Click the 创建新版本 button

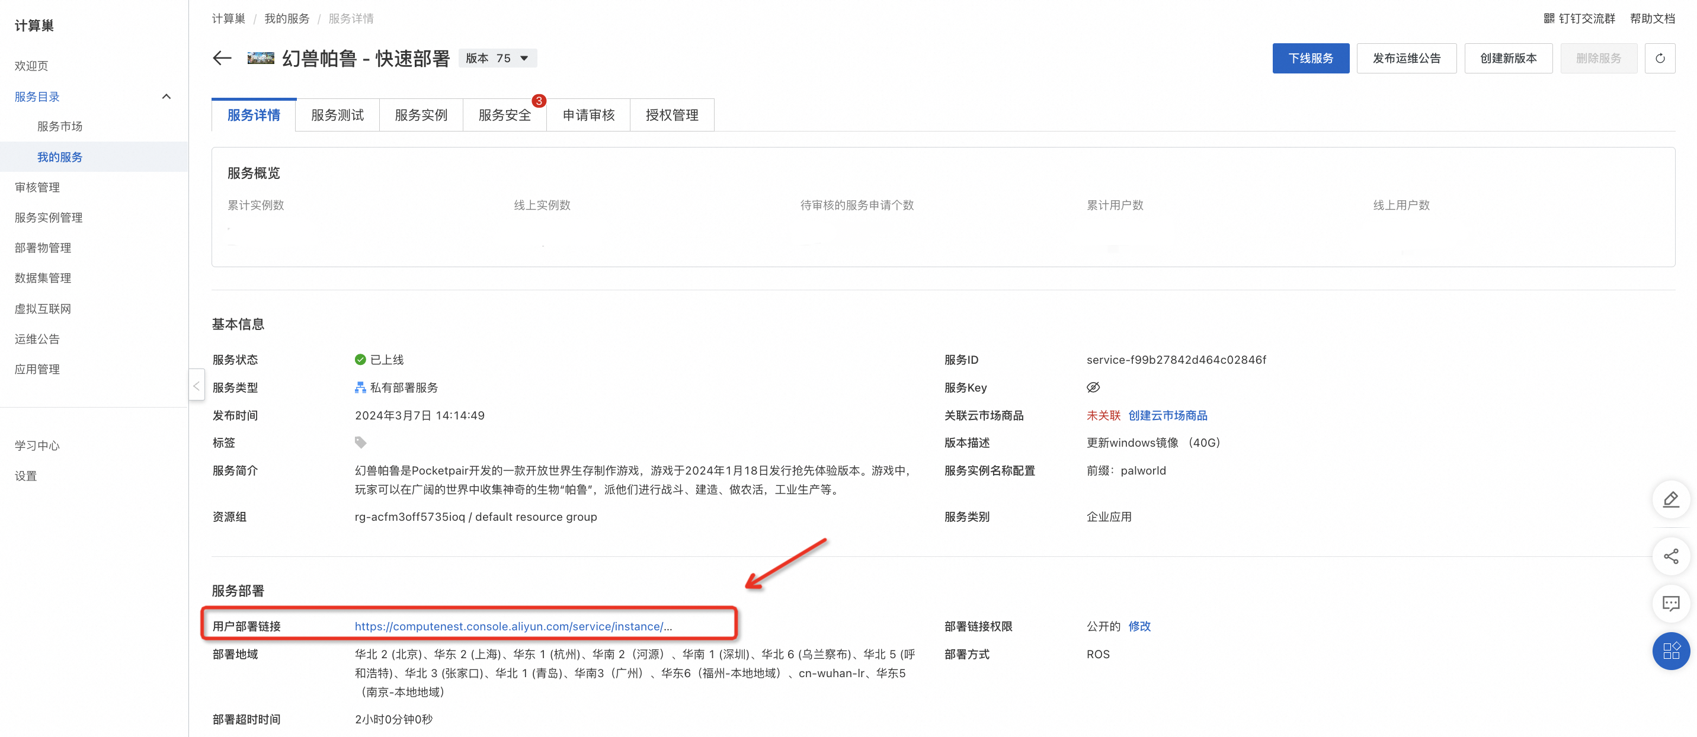click(1508, 58)
